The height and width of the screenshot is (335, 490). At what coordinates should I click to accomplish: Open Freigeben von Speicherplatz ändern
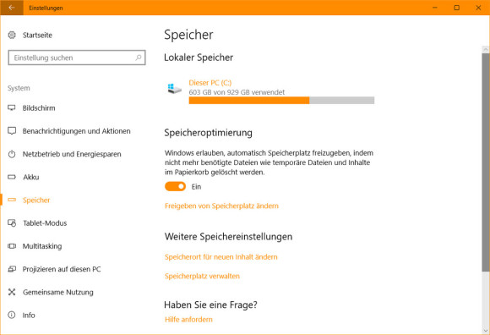point(221,206)
